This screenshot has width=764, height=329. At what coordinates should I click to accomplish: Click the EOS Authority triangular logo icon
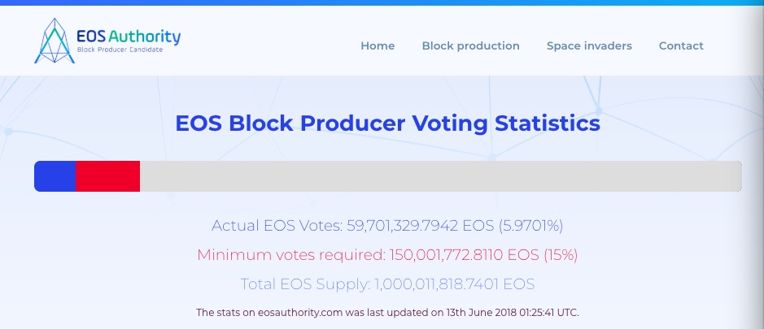[55, 41]
